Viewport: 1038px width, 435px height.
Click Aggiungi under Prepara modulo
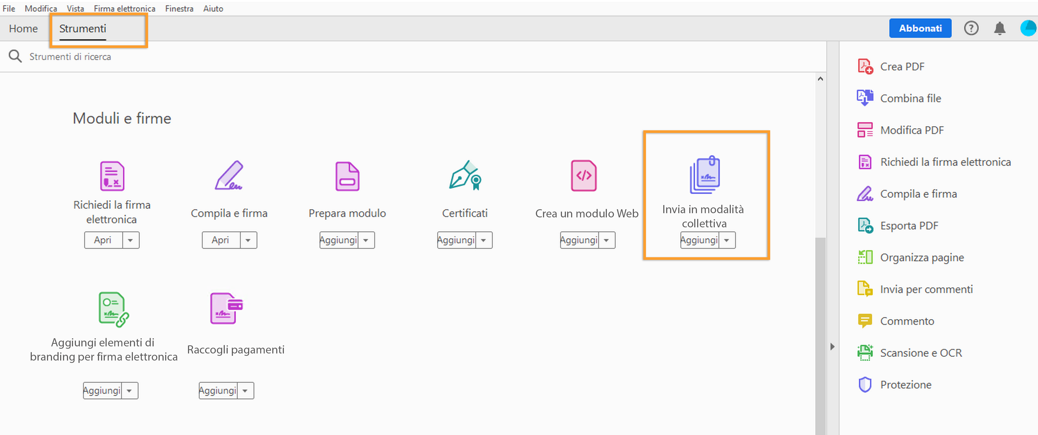click(338, 240)
